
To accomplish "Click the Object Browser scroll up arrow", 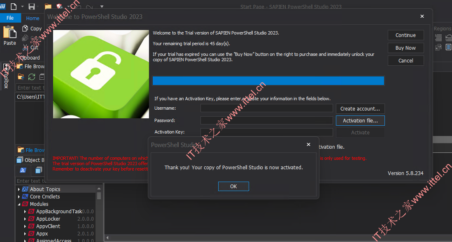I will pos(99,189).
